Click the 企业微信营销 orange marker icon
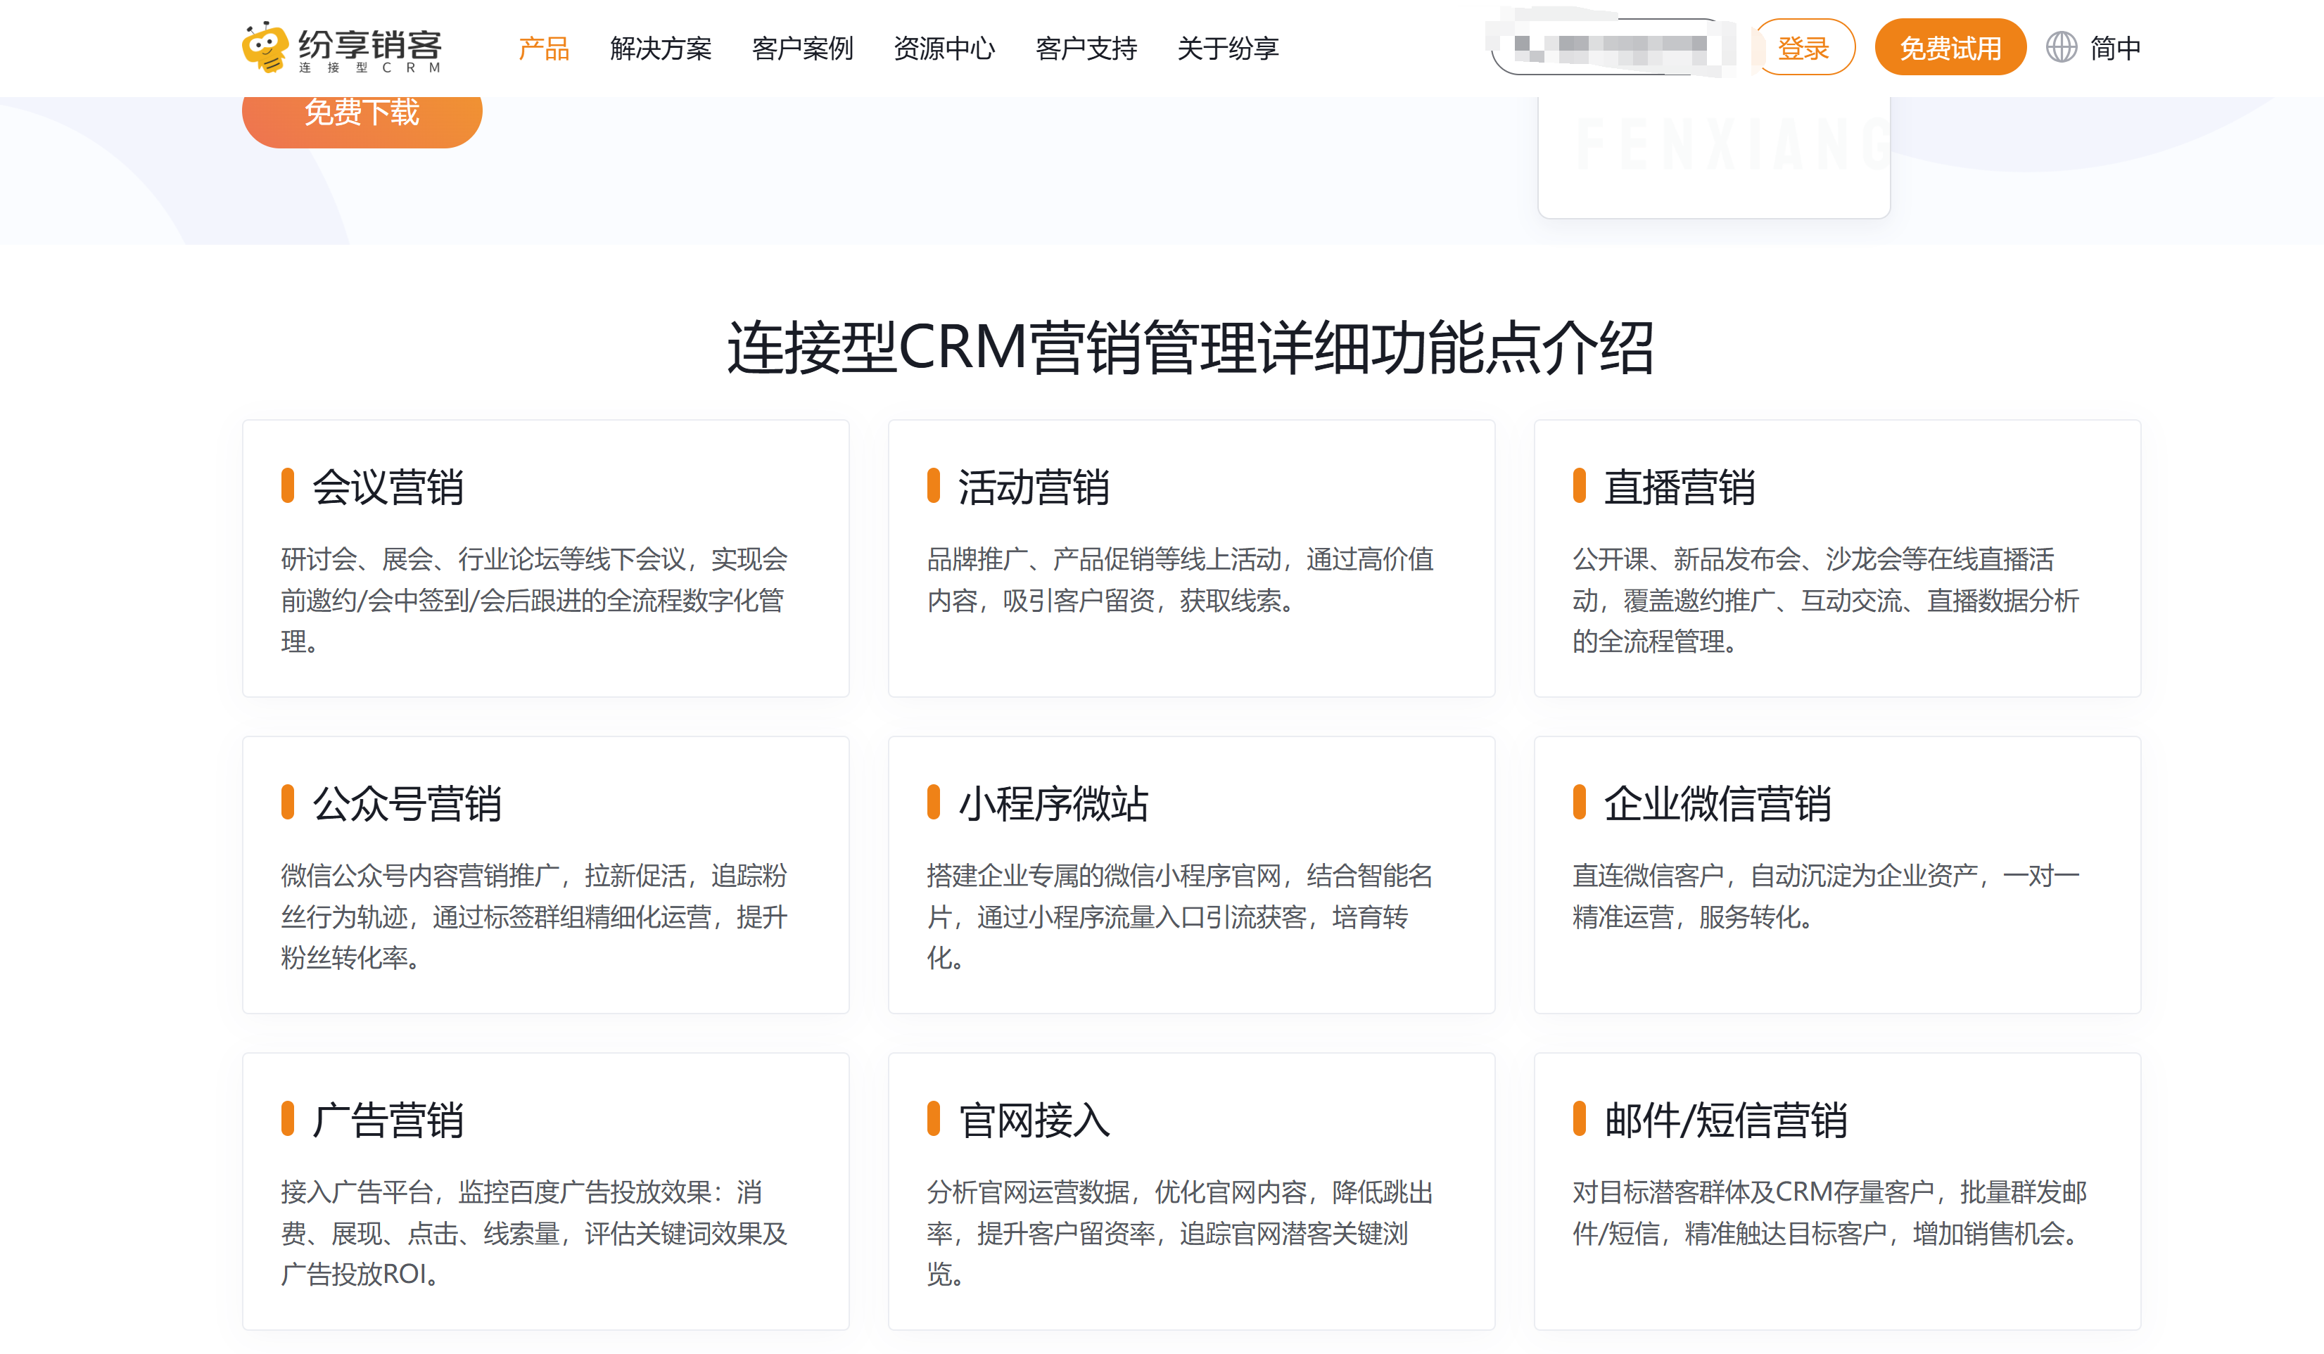Image resolution: width=2324 pixels, height=1354 pixels. 1581,802
